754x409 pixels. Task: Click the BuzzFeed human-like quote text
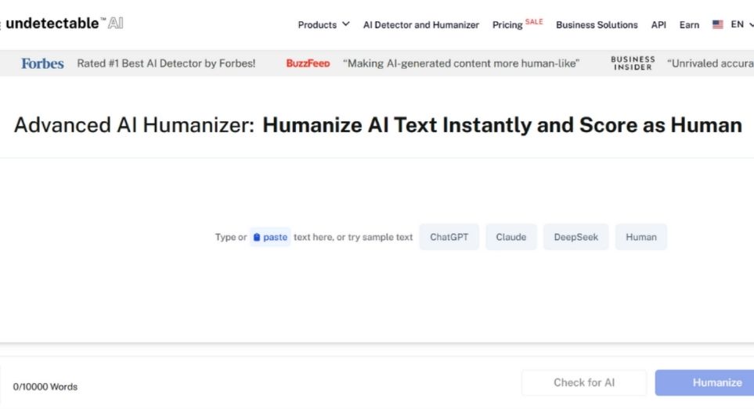(x=460, y=63)
